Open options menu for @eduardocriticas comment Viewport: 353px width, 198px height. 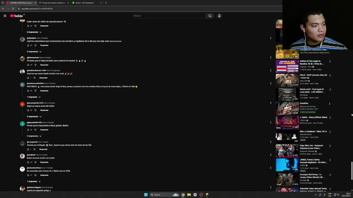point(271,168)
